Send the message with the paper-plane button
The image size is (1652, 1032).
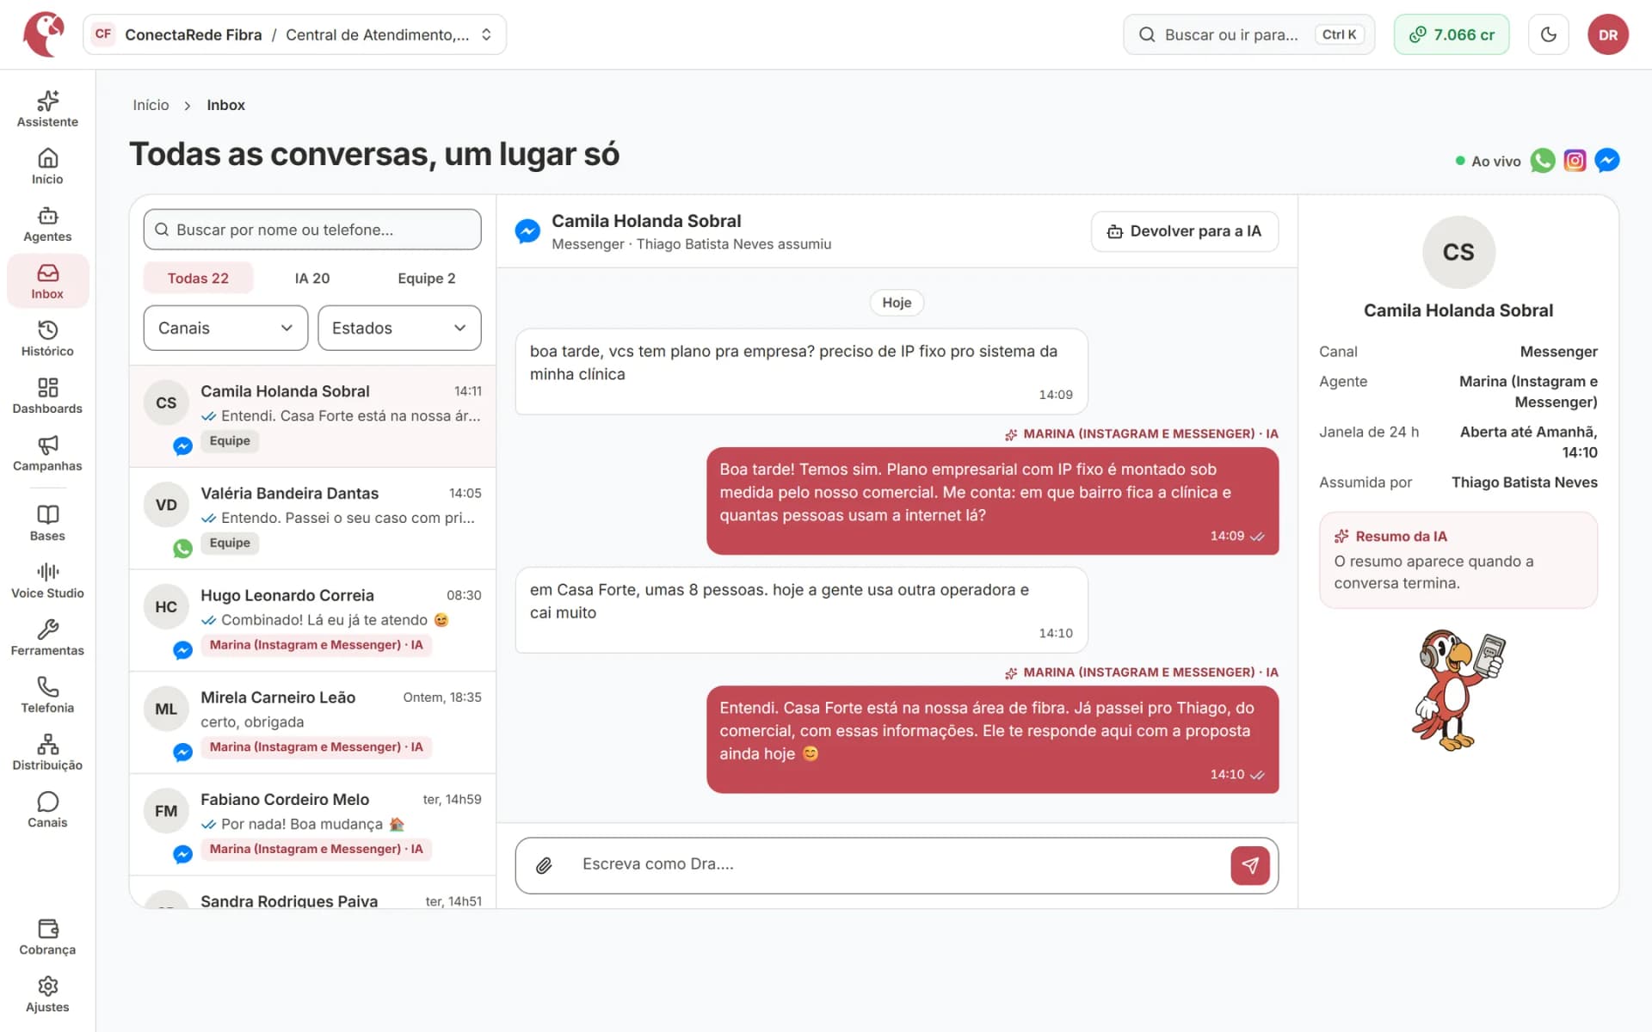(1250, 865)
